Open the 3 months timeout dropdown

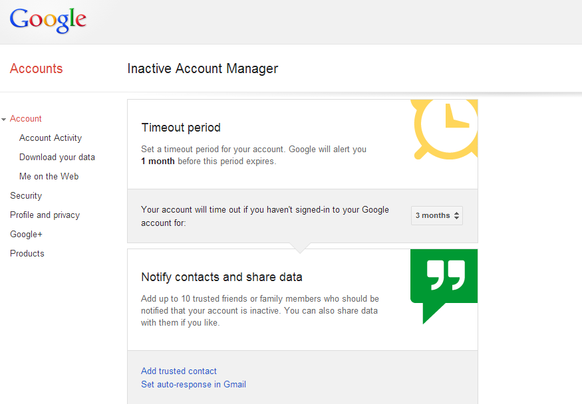437,216
